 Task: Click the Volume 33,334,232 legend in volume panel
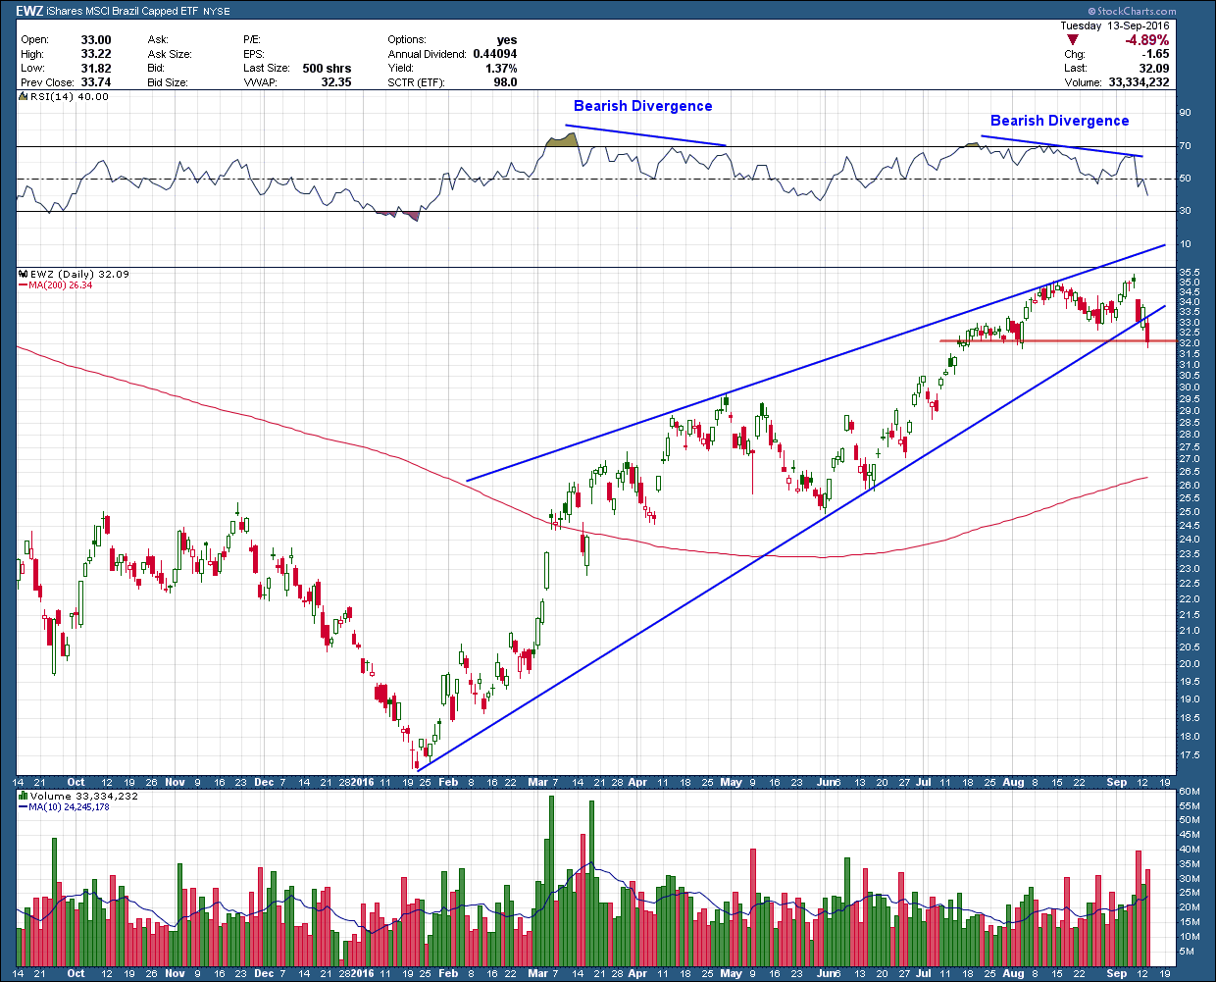(x=84, y=797)
